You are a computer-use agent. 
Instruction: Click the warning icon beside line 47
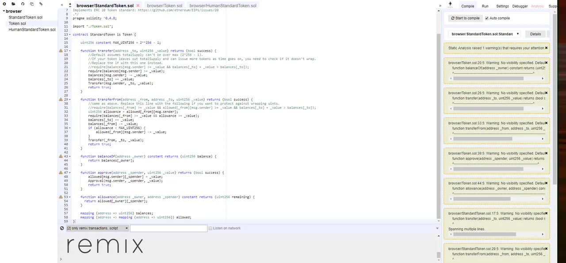pos(61,172)
